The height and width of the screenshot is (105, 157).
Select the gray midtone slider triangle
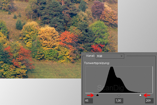[119, 95]
